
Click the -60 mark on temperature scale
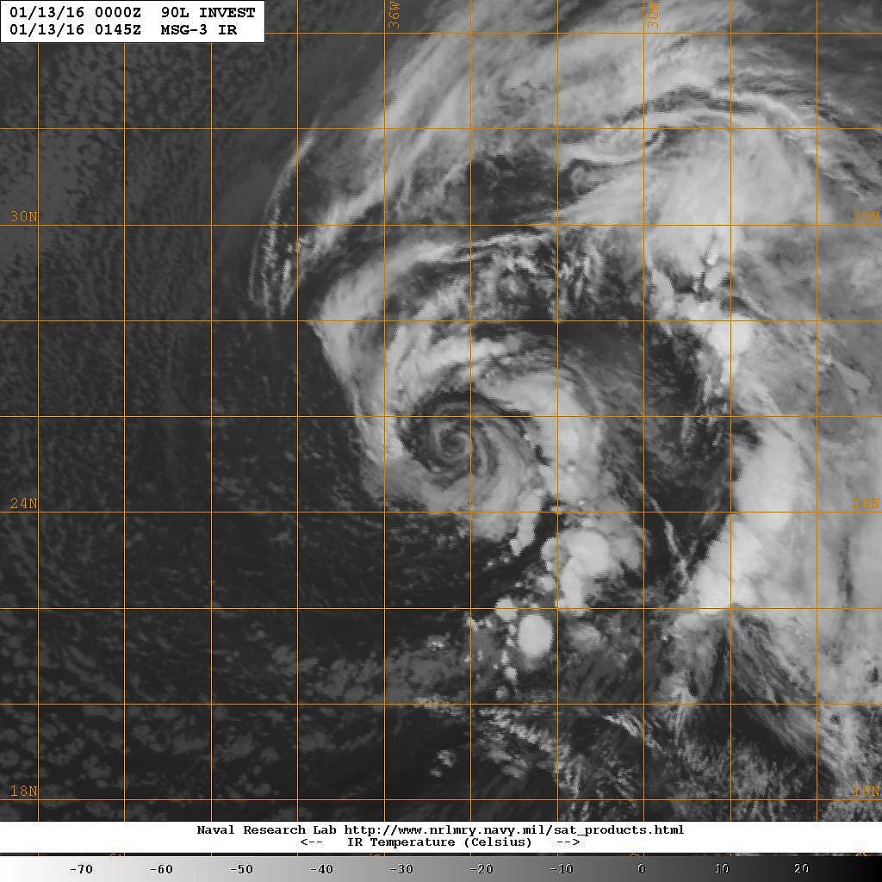[161, 869]
